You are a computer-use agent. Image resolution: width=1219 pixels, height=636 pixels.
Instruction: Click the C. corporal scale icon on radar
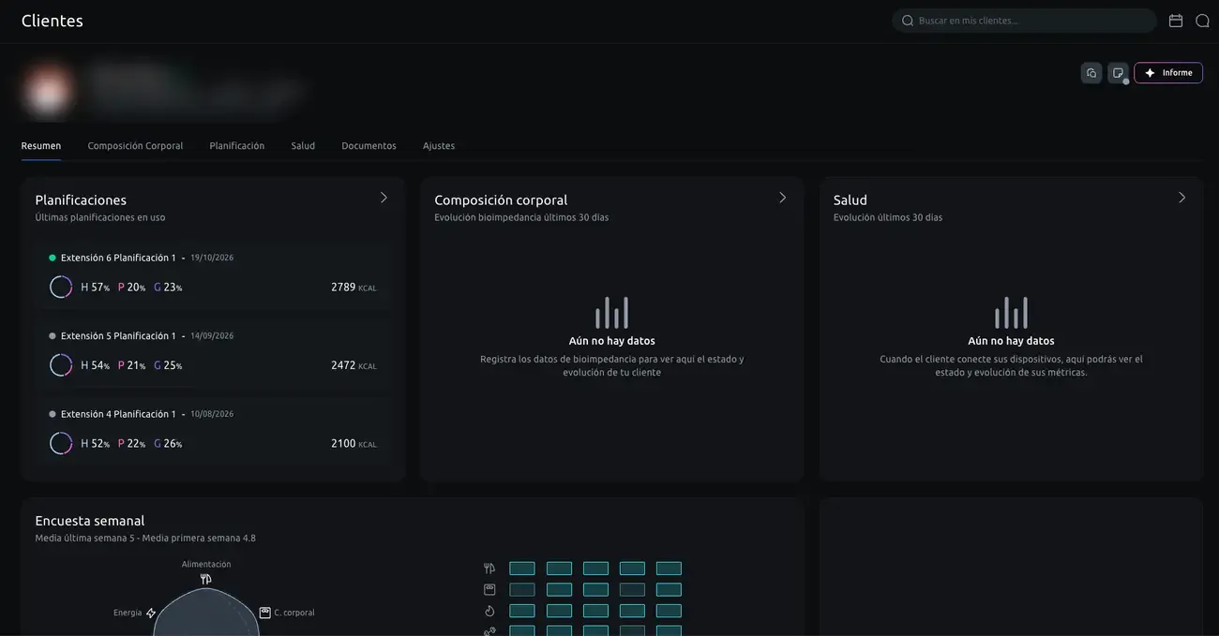pos(265,613)
